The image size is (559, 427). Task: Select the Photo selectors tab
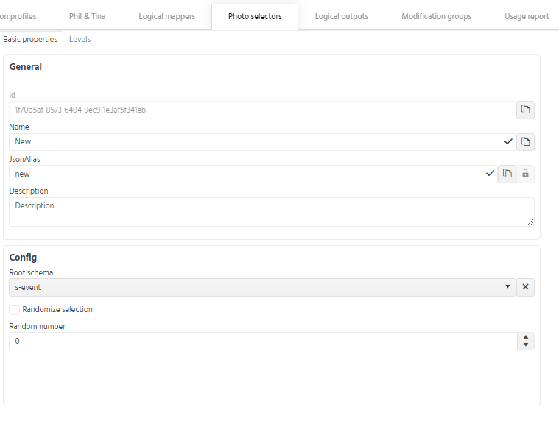(x=255, y=16)
